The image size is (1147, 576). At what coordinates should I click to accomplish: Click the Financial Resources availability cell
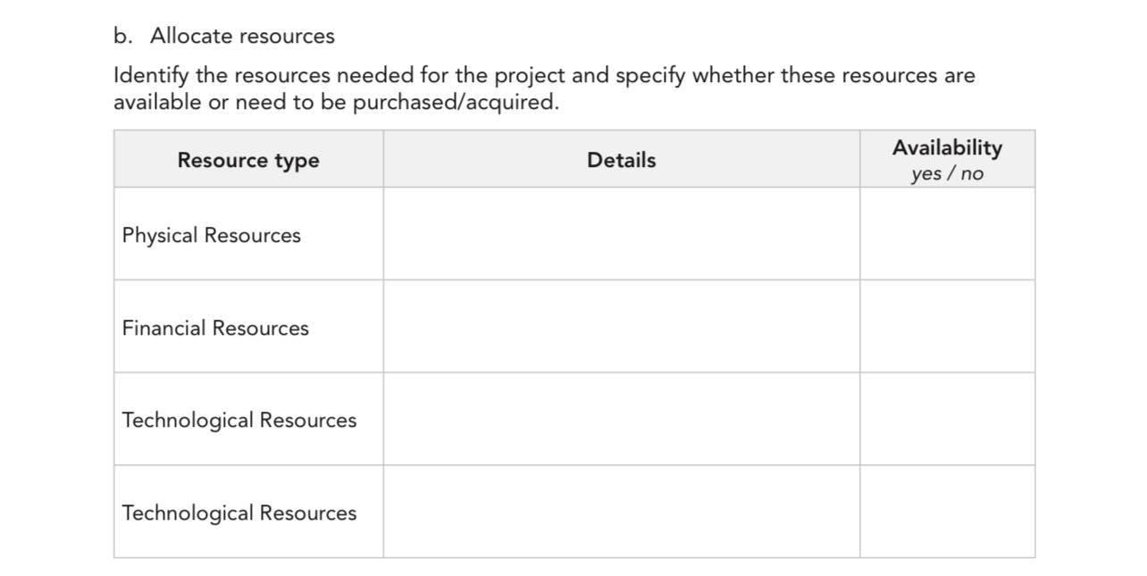click(947, 327)
